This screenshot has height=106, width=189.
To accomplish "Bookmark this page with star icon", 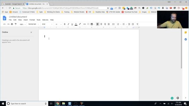I will pos(108,8).
